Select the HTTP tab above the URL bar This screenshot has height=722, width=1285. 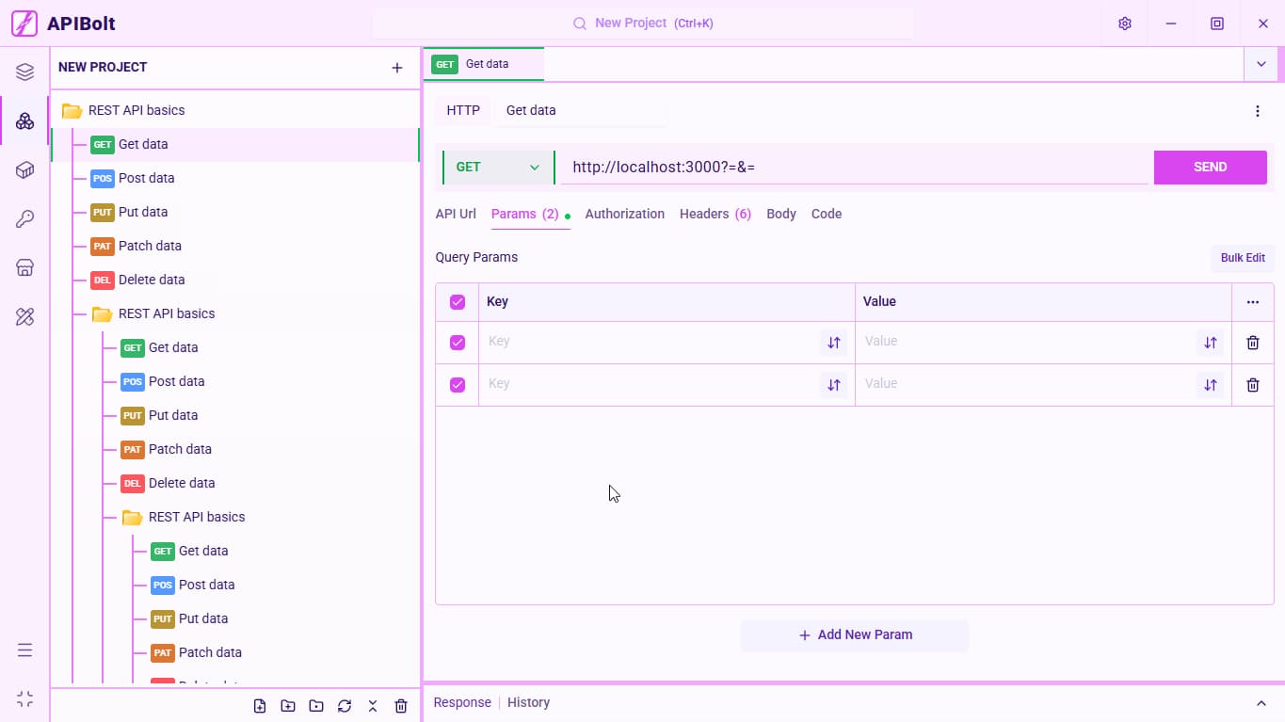coord(463,110)
